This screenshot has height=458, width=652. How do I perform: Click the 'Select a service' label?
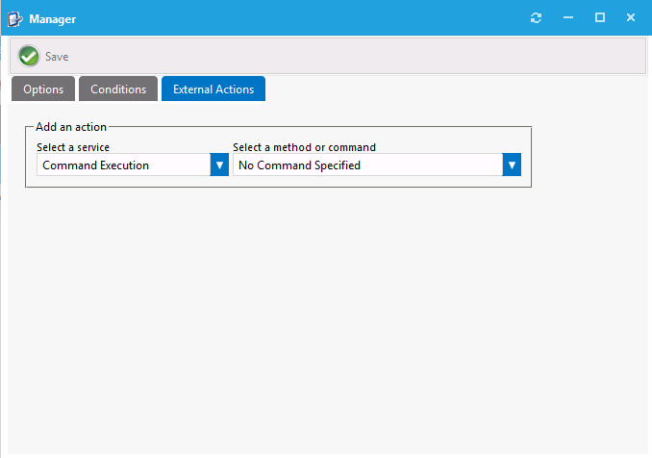tap(73, 147)
